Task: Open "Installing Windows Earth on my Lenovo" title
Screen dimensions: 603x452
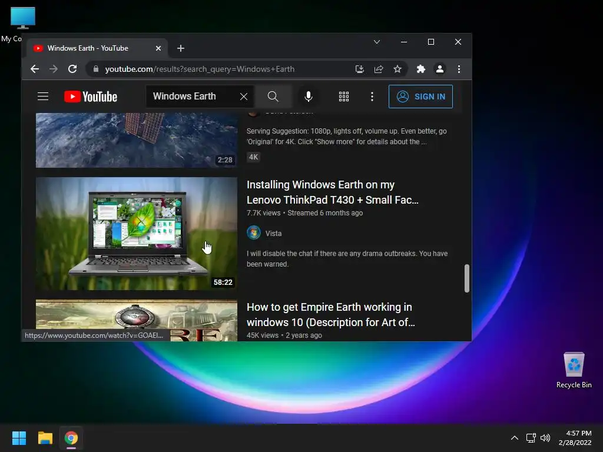Action: (333, 192)
